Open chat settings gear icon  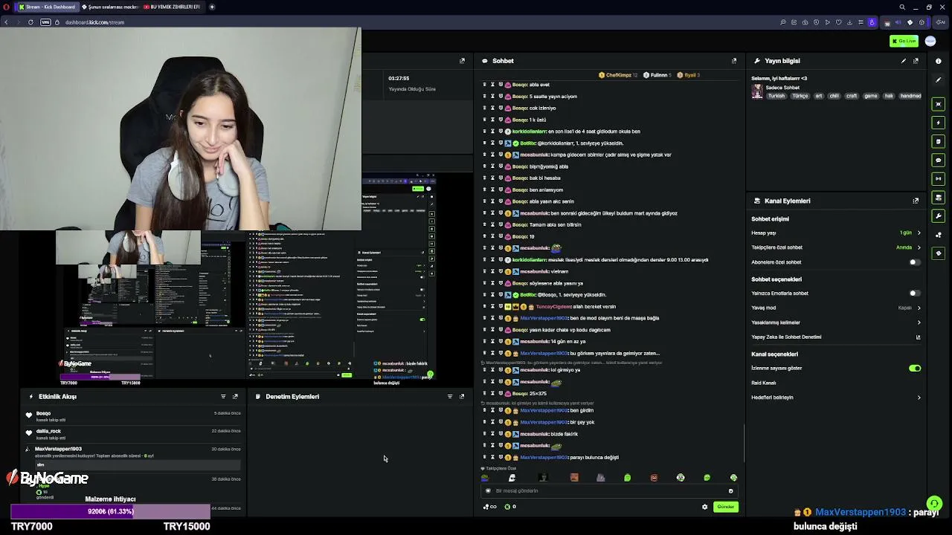(705, 507)
